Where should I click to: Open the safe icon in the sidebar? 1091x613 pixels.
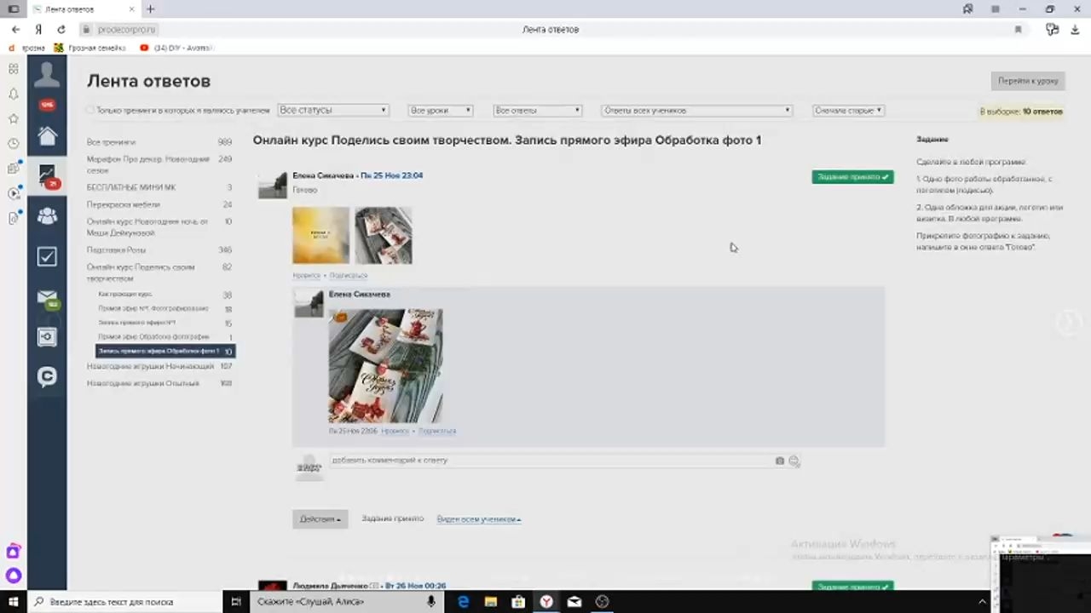click(47, 337)
